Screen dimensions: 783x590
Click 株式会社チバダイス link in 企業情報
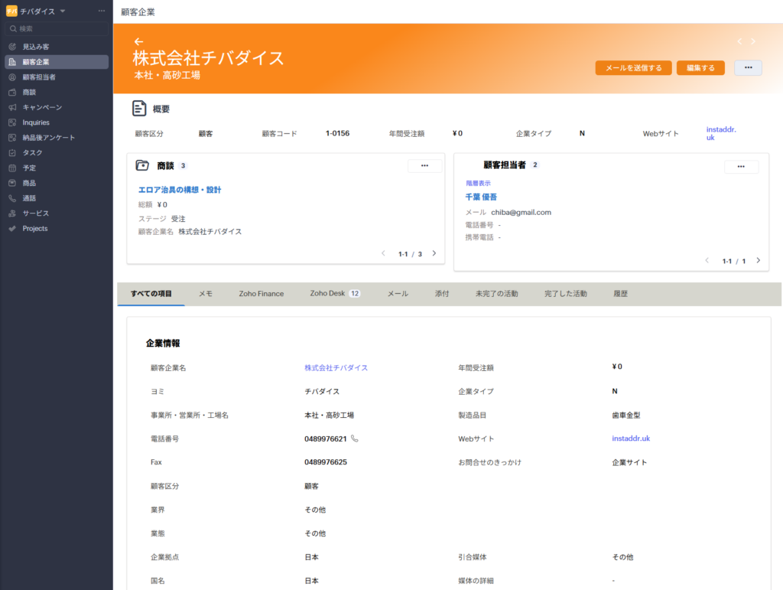[x=336, y=367]
